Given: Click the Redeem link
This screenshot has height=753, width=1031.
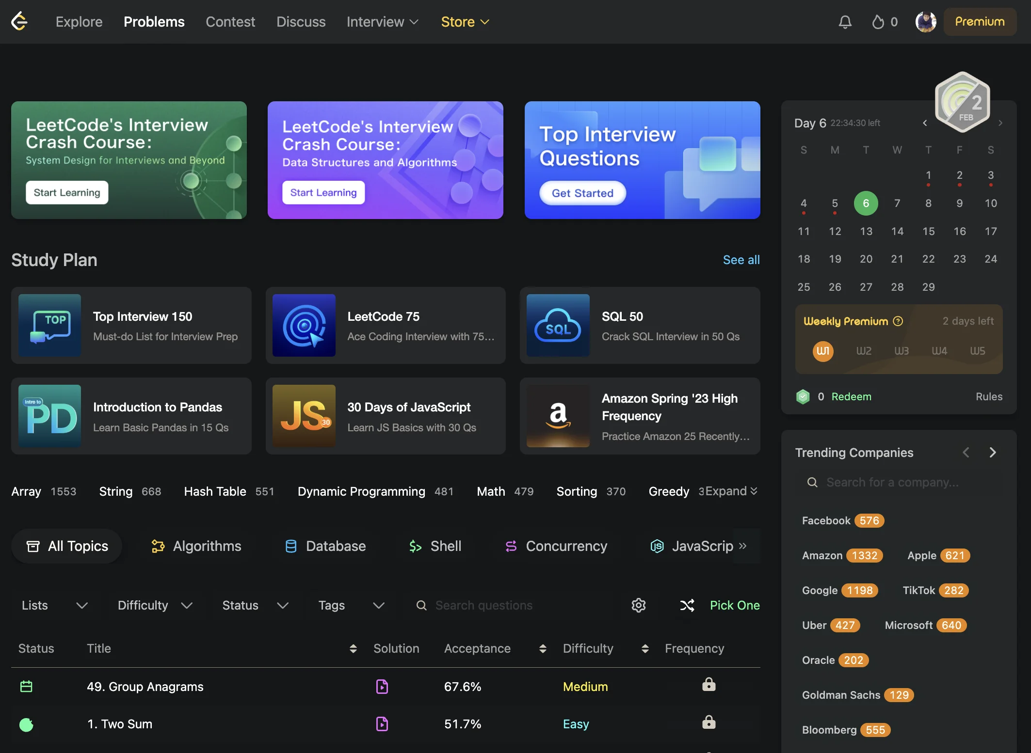Looking at the screenshot, I should tap(851, 397).
